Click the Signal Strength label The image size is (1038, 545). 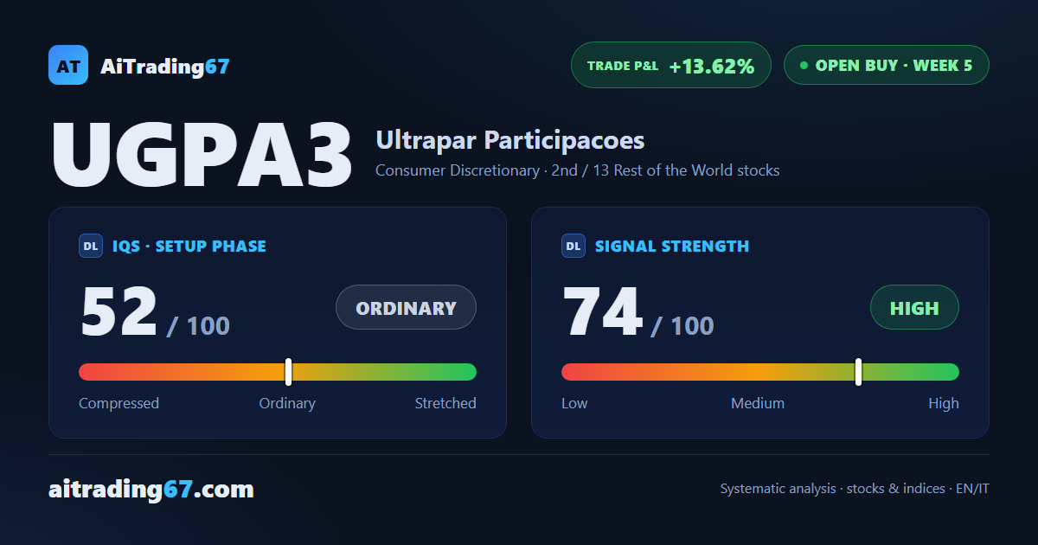coord(672,246)
